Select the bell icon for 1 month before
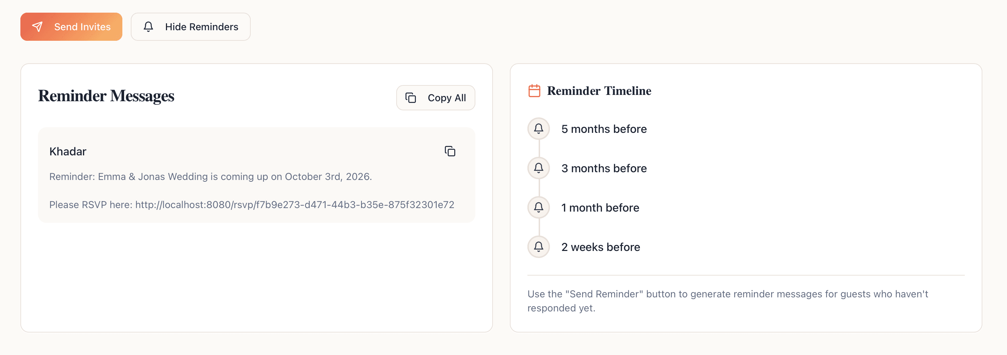Viewport: 1007px width, 355px height. (x=538, y=208)
